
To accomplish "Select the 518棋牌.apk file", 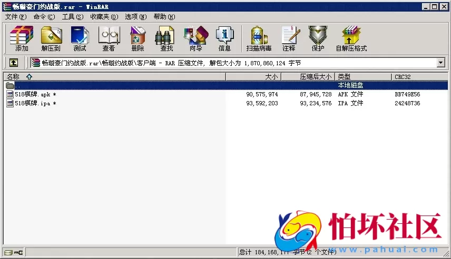I will (x=33, y=94).
